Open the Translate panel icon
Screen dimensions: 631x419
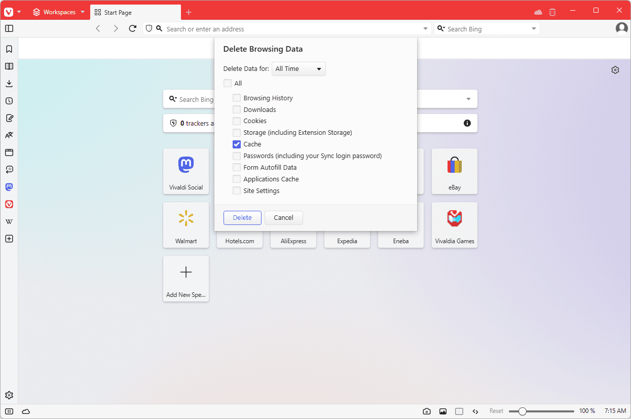coord(9,135)
